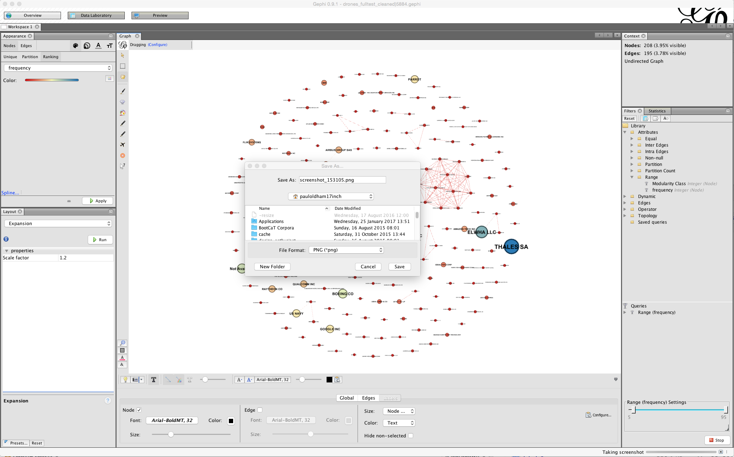The image size is (734, 457).
Task: Switch to Preview view
Action: (160, 15)
